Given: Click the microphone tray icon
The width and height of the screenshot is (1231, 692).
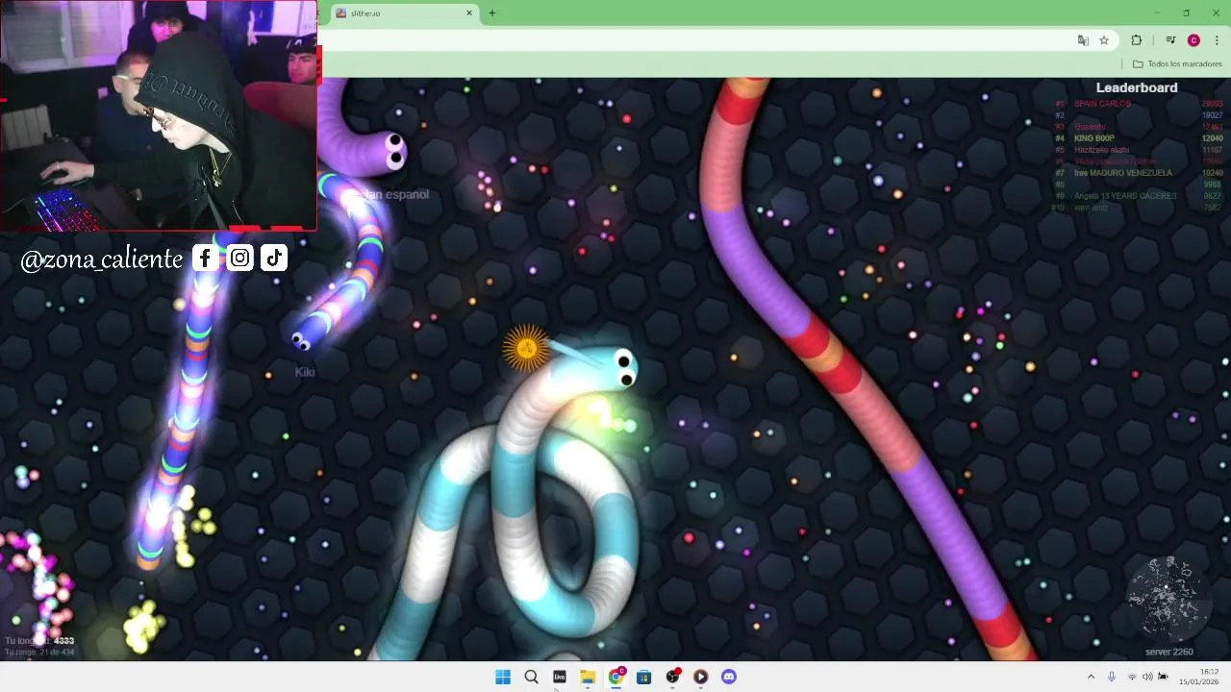Looking at the screenshot, I should coord(1112,677).
